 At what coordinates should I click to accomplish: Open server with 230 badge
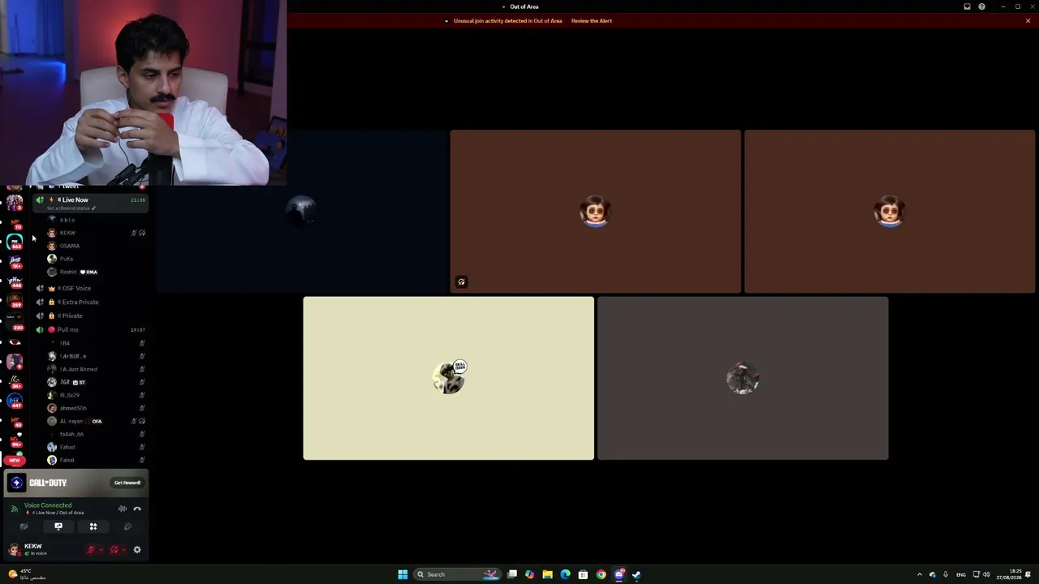click(15, 322)
